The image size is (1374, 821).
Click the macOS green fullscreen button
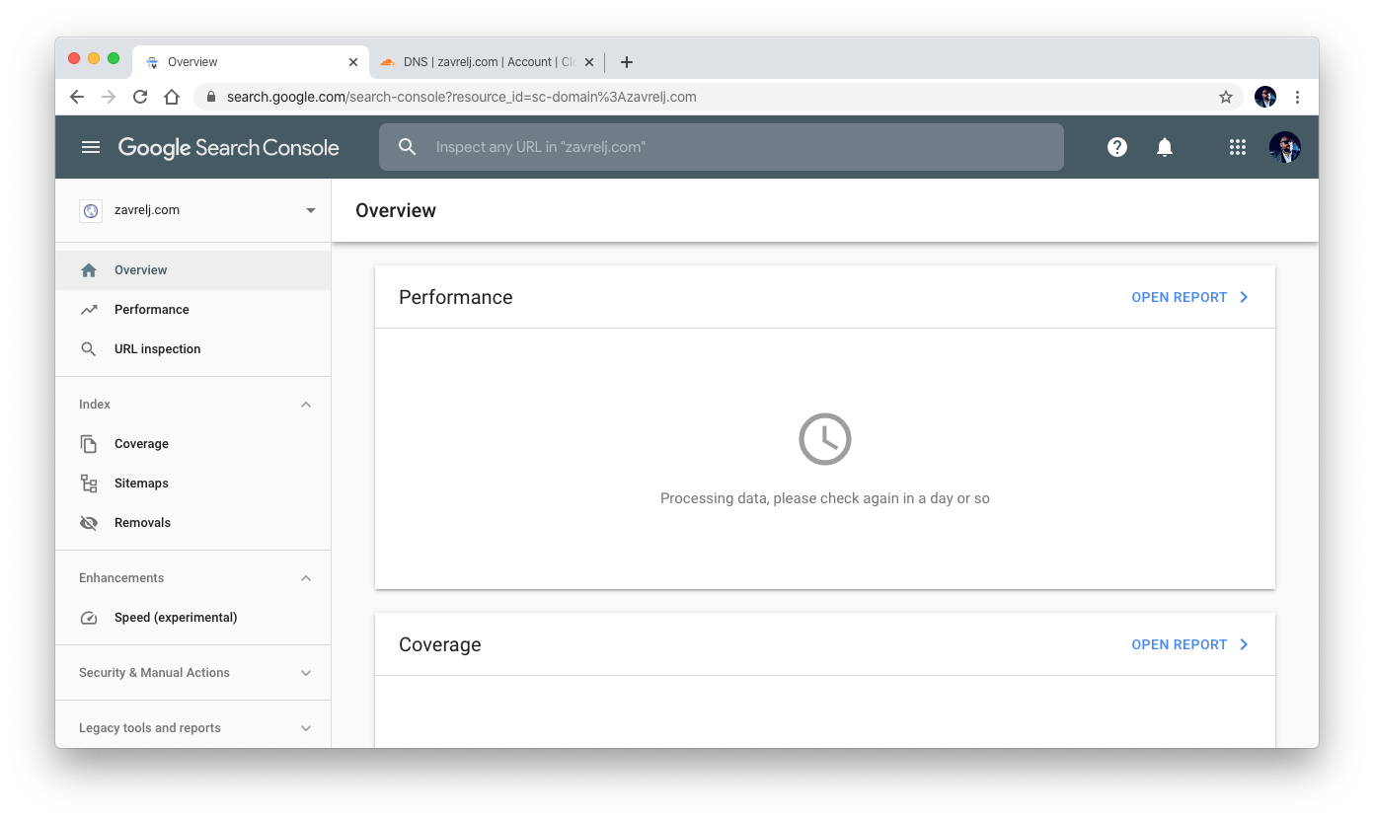point(114,59)
